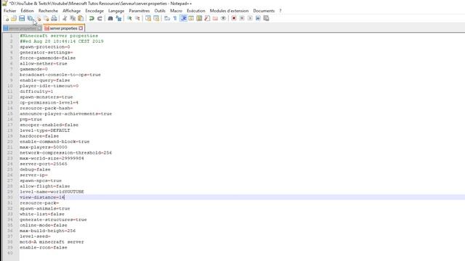Click the Cut scissors icon

[65, 18]
